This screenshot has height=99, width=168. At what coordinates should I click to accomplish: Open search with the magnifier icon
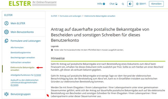click(x=123, y=4)
